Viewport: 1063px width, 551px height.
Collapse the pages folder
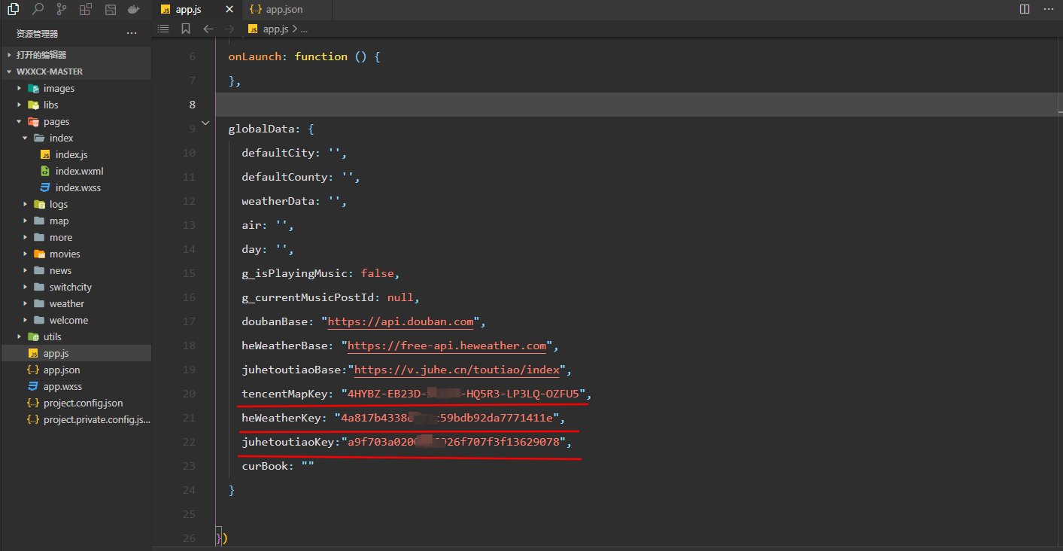75,121
